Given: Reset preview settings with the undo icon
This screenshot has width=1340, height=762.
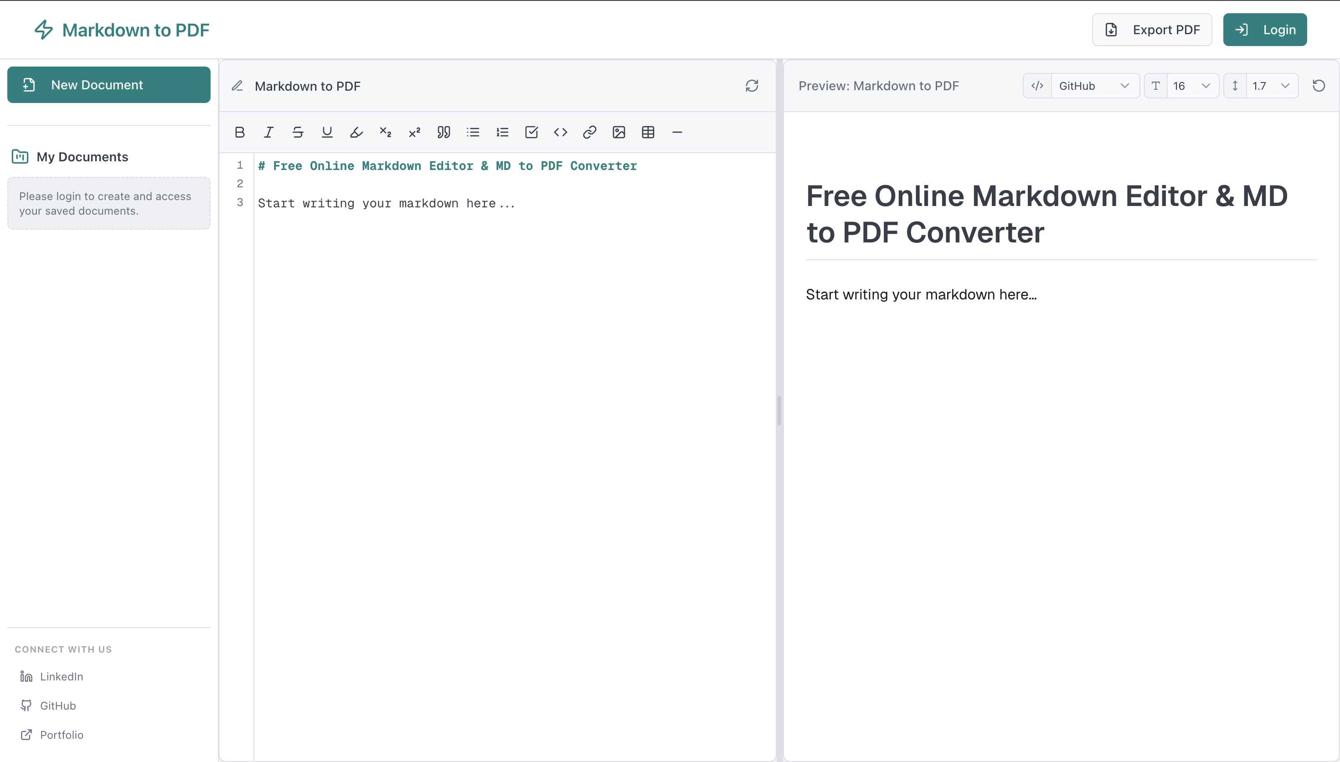Looking at the screenshot, I should 1319,85.
